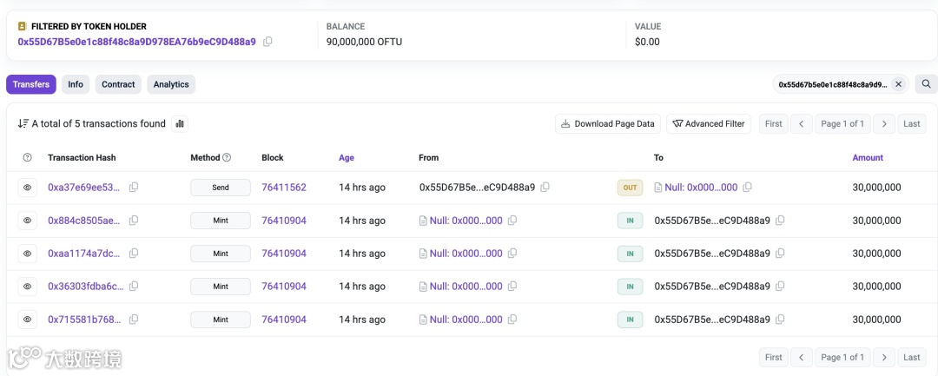Viewport: 938px width, 376px height.
Task: Go to Last page in bottom pagination
Action: pyautogui.click(x=912, y=358)
